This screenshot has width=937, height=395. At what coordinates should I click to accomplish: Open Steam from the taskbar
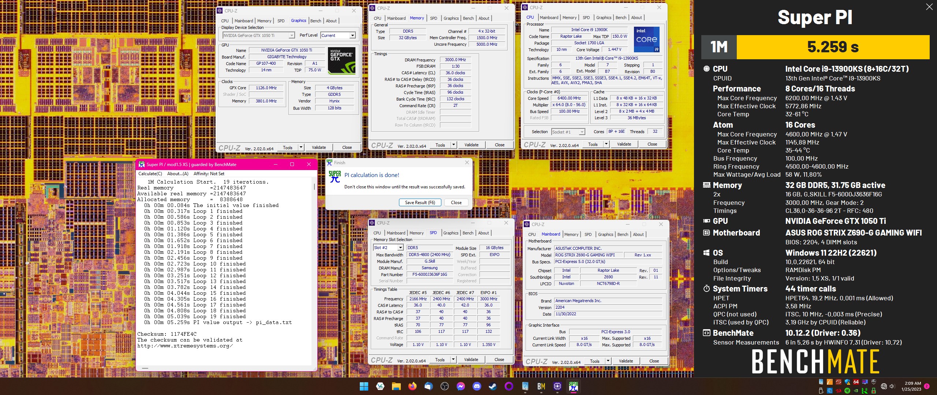[493, 386]
